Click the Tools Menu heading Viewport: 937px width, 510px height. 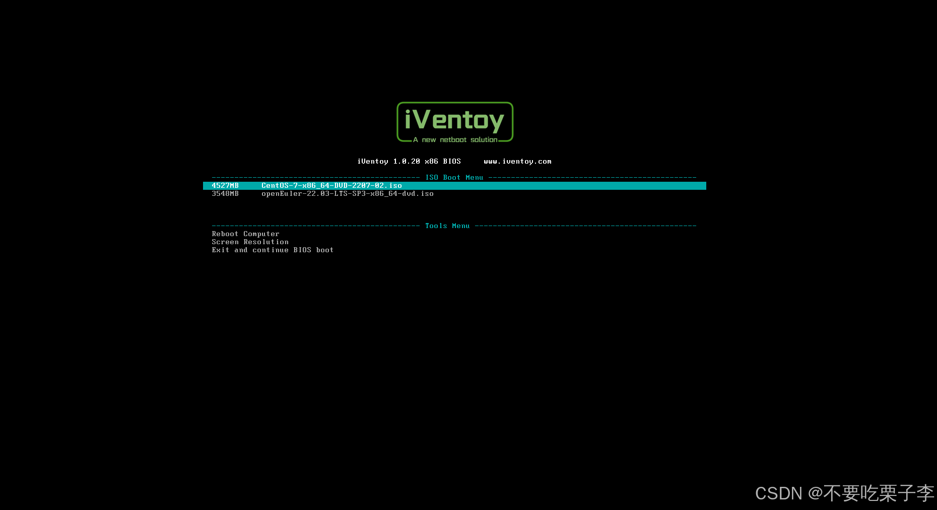pos(447,226)
